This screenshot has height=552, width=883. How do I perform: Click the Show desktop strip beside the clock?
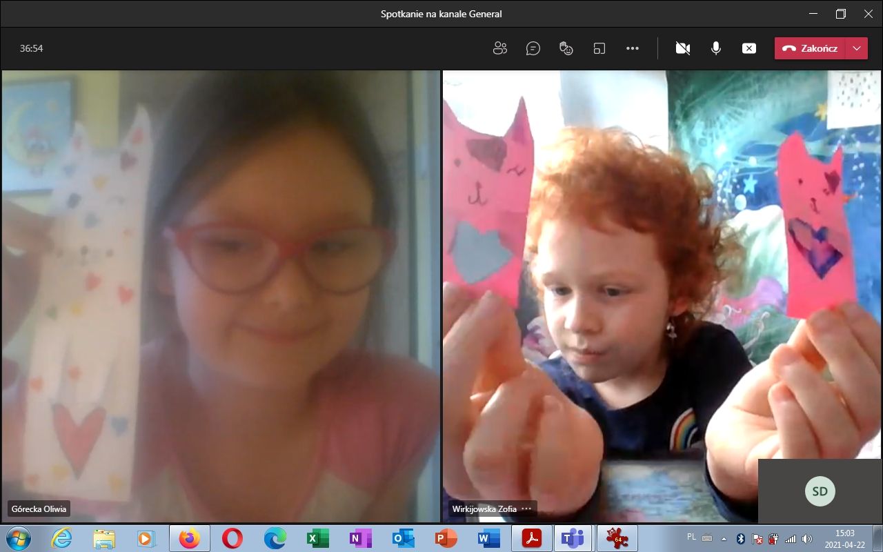[877, 538]
